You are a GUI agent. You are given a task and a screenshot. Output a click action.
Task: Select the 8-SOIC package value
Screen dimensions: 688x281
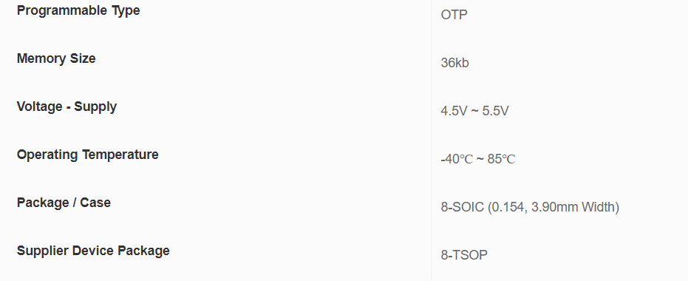pos(530,207)
